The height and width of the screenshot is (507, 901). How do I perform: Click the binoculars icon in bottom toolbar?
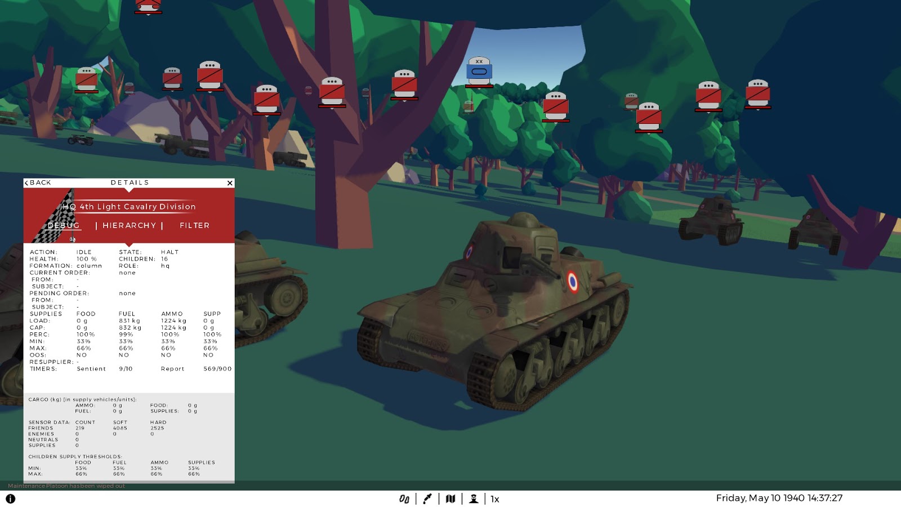pyautogui.click(x=404, y=499)
